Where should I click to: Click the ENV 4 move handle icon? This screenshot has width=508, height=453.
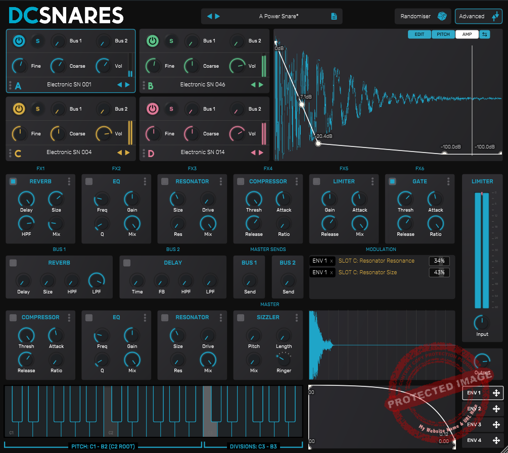tap(496, 440)
